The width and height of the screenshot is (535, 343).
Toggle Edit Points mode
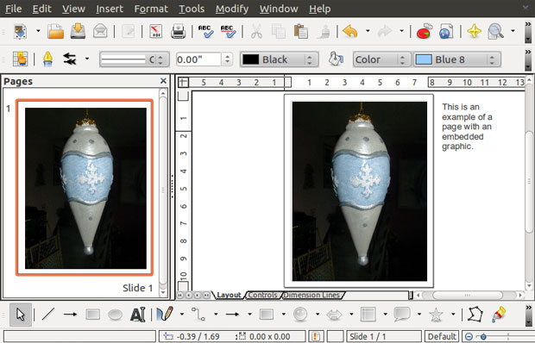[475, 314]
